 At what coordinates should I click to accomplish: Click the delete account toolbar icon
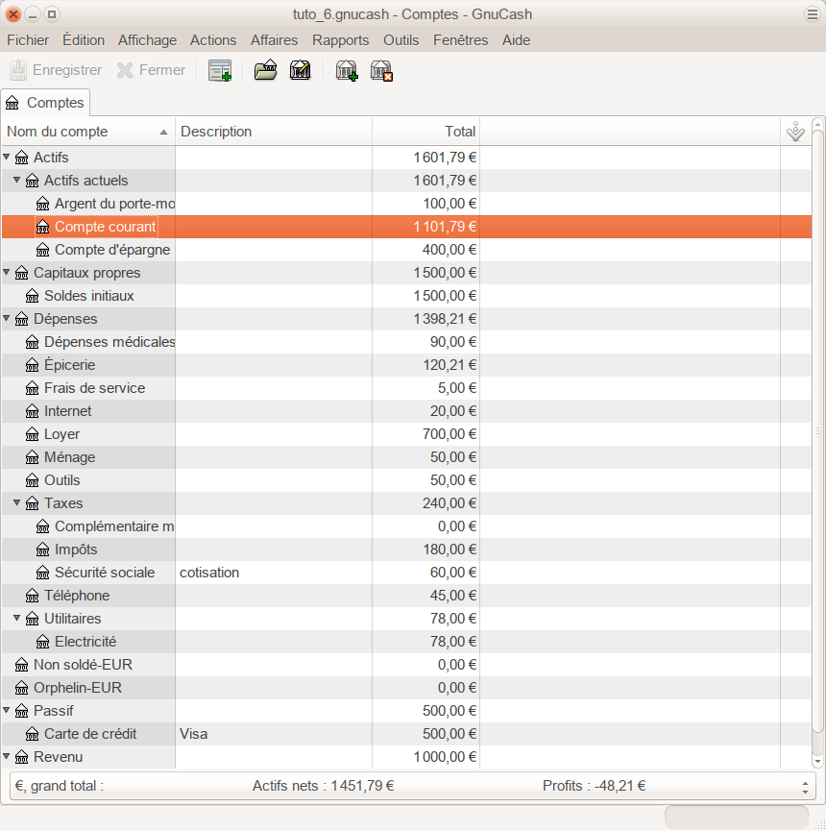pyautogui.click(x=382, y=70)
